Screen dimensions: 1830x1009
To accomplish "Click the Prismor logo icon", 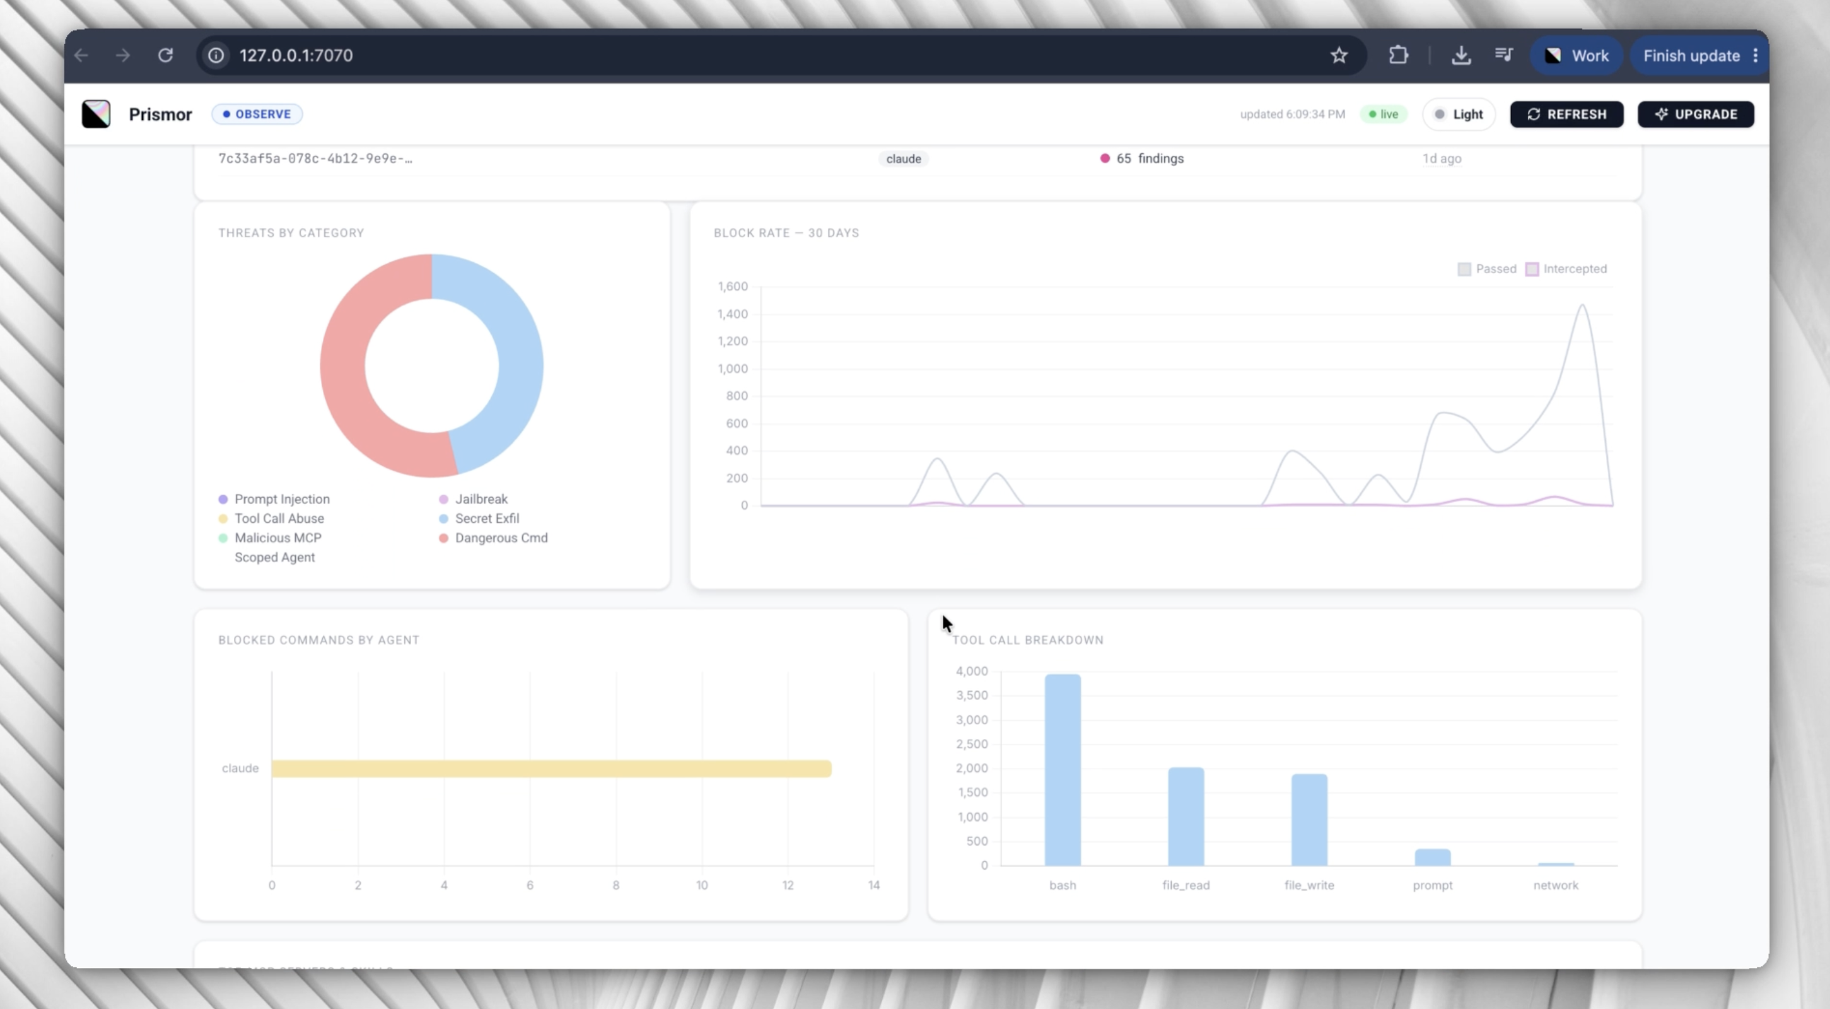I will pyautogui.click(x=96, y=114).
